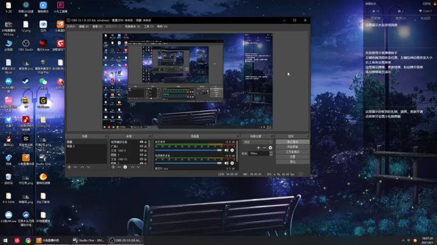Undock Sources panel via header icon
The width and height of the screenshot is (437, 245).
pyautogui.click(x=150, y=136)
